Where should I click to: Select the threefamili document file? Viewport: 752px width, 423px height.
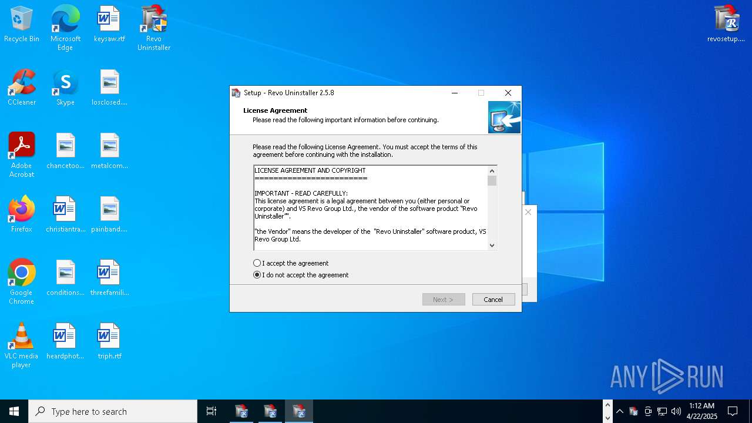tap(109, 278)
